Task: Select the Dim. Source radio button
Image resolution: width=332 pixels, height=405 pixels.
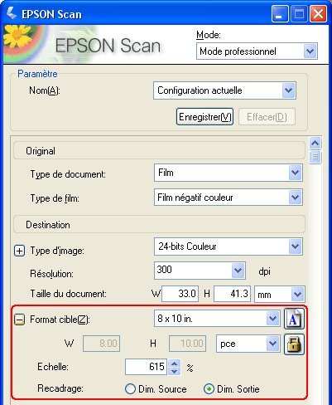Action: pyautogui.click(x=130, y=389)
